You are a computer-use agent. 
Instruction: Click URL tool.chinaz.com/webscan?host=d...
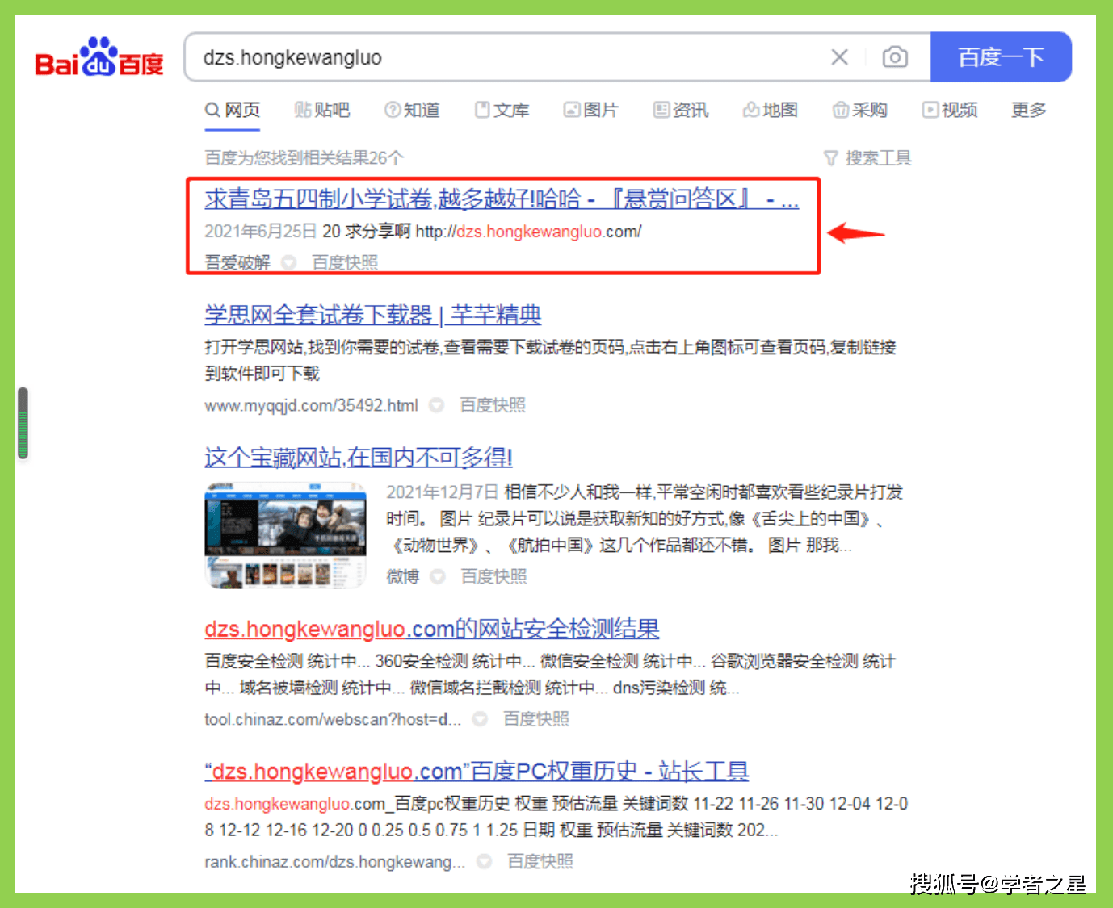point(333,719)
